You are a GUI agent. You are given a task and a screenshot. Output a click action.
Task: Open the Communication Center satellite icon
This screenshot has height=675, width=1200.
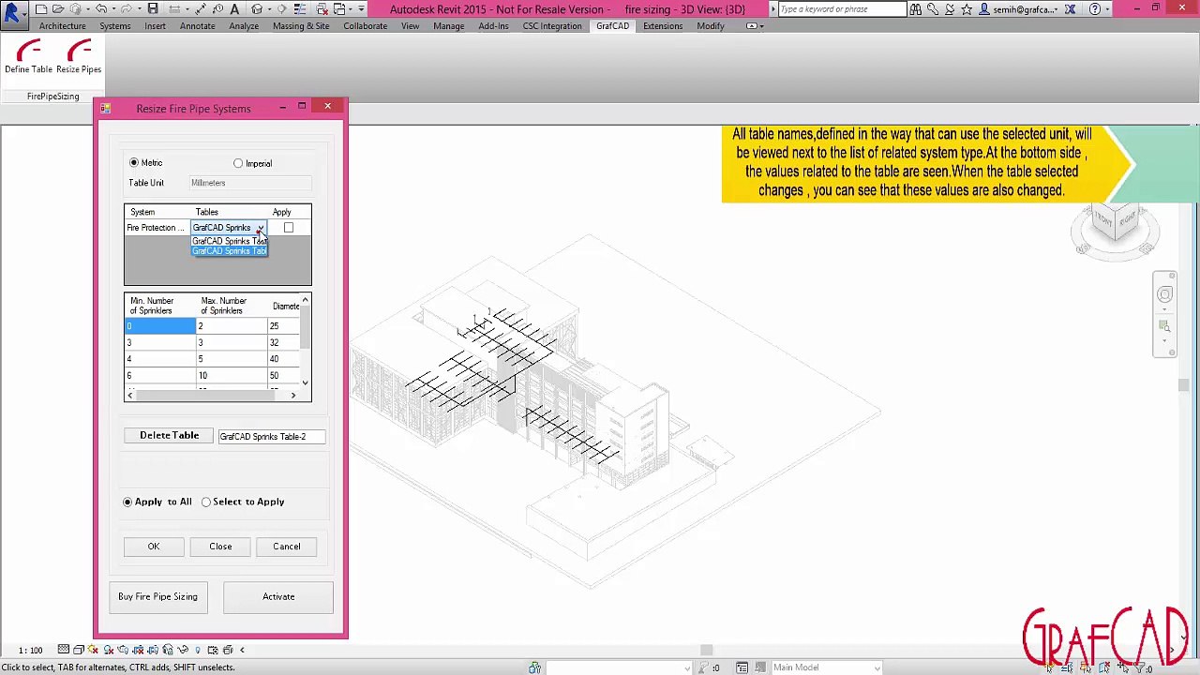tap(949, 9)
